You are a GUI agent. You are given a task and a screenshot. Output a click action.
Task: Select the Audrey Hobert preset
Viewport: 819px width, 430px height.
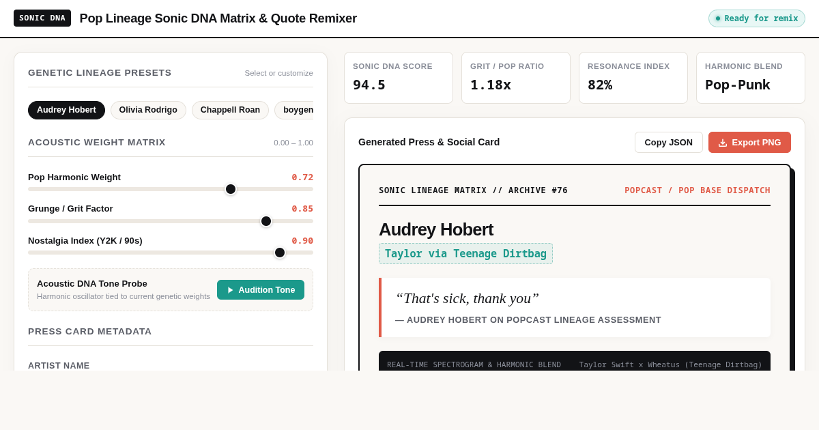(66, 110)
